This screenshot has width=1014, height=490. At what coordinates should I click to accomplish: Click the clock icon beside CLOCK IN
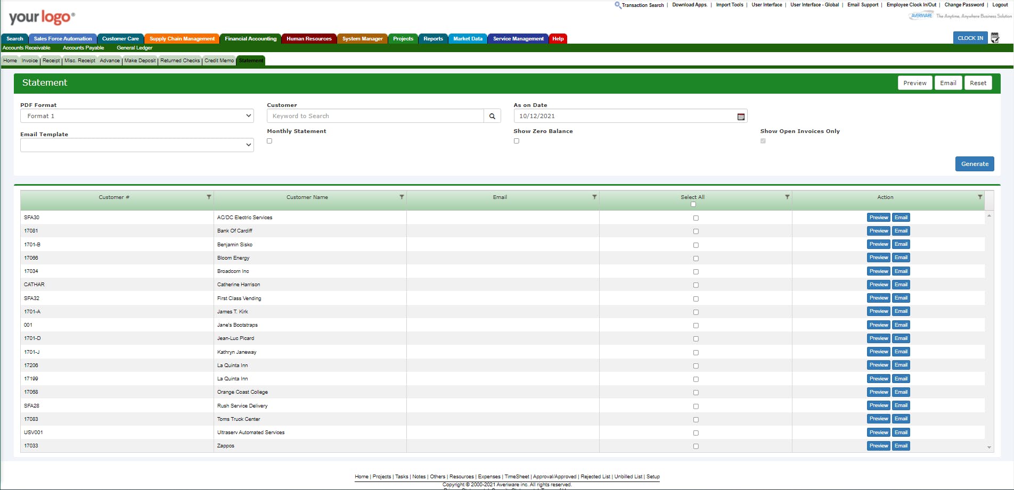click(x=995, y=38)
